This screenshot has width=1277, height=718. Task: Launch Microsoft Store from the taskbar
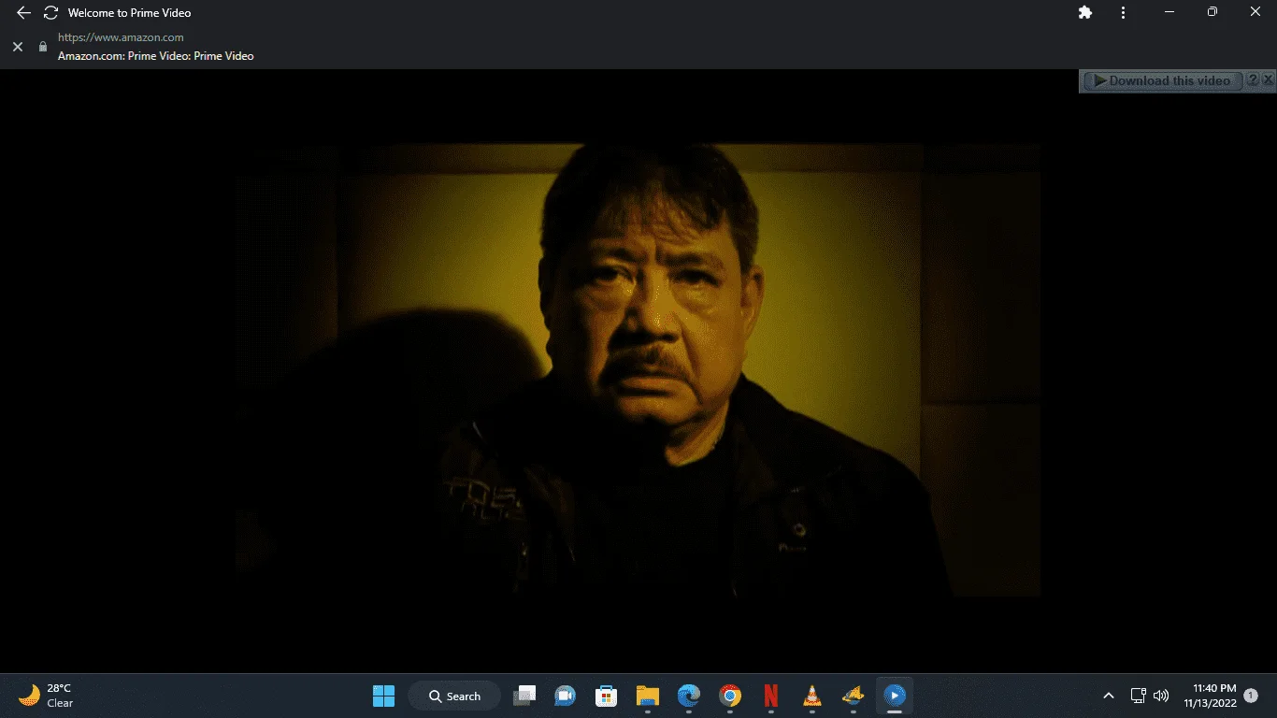click(x=607, y=696)
